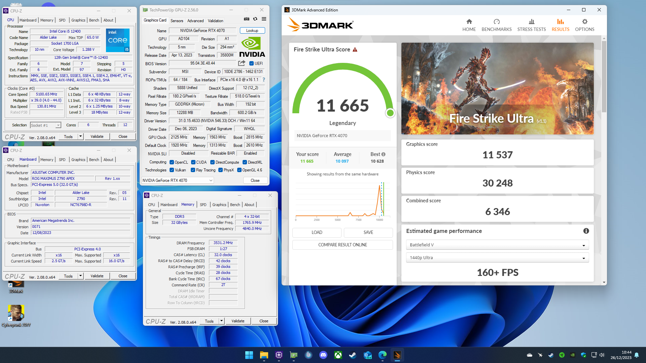The width and height of the screenshot is (646, 363).
Task: Click the Bus Interface question mark in GPU-Z
Action: 264,80
